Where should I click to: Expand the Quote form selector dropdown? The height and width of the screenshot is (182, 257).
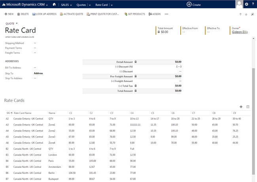(12, 23)
